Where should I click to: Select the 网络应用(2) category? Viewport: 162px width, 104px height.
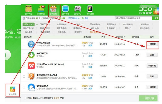click(x=45, y=28)
